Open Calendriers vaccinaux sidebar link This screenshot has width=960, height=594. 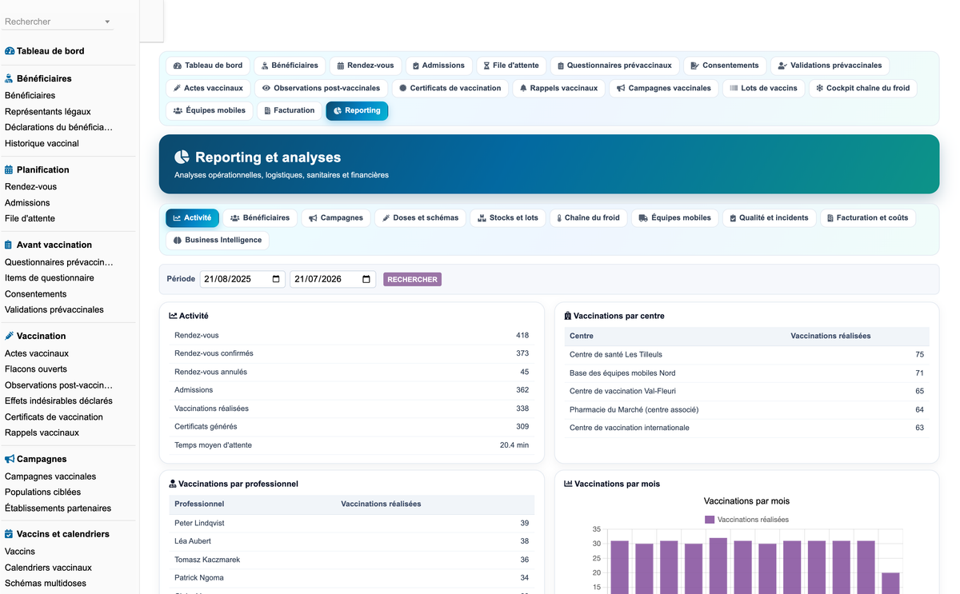48,567
